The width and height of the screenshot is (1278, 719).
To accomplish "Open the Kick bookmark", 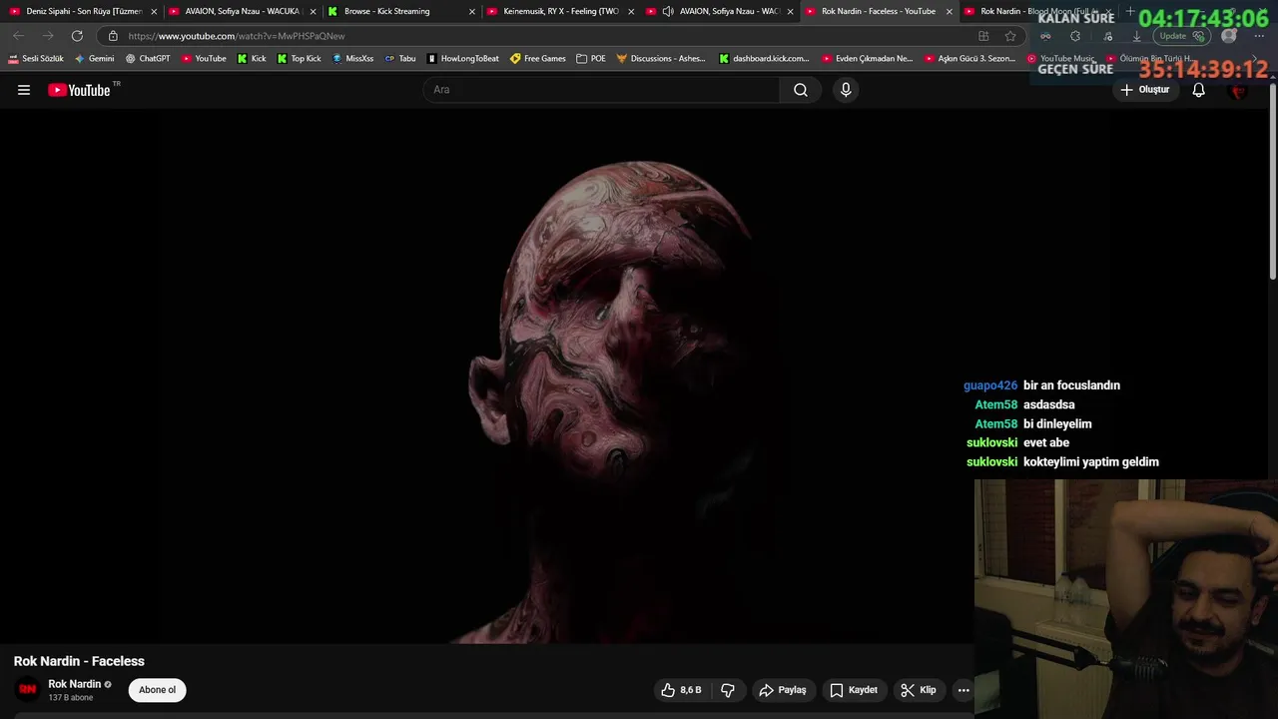I will coord(252,59).
